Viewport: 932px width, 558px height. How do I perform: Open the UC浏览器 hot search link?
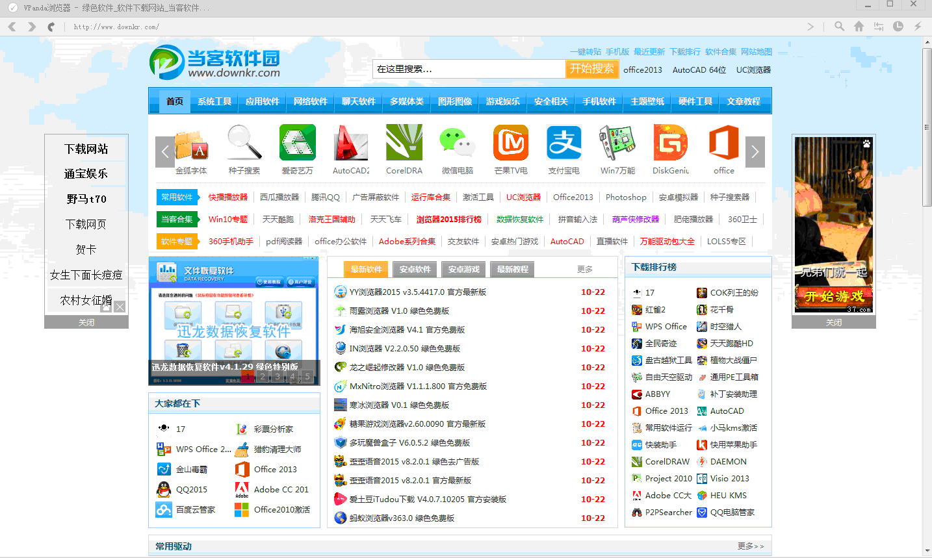pos(753,70)
